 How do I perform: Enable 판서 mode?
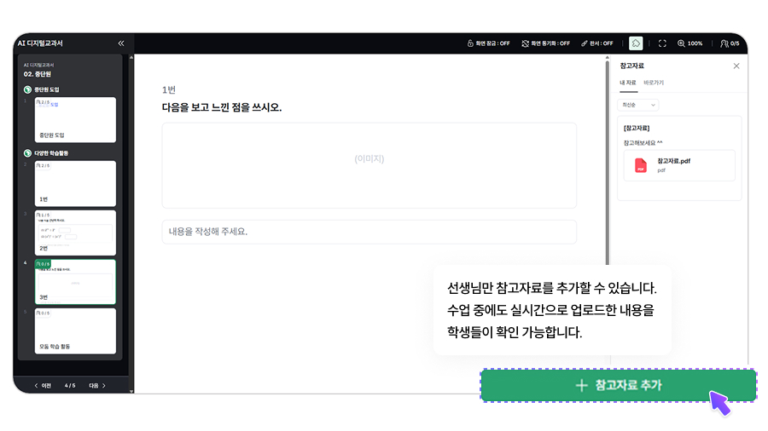596,43
